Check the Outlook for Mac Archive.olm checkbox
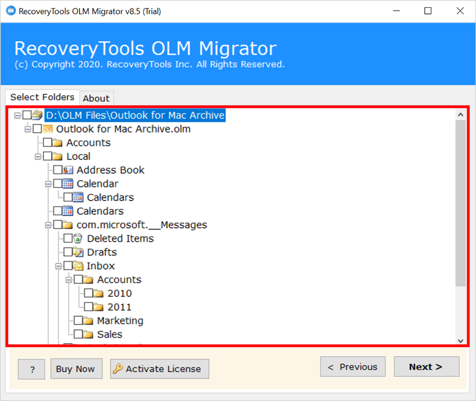 point(37,129)
